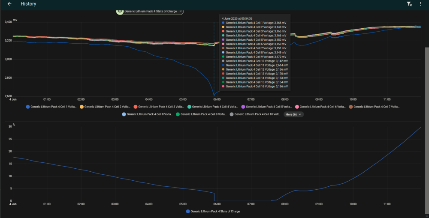Toggle Cell 10 Voltage legend entry
The height and width of the screenshot is (218, 429).
[255, 114]
